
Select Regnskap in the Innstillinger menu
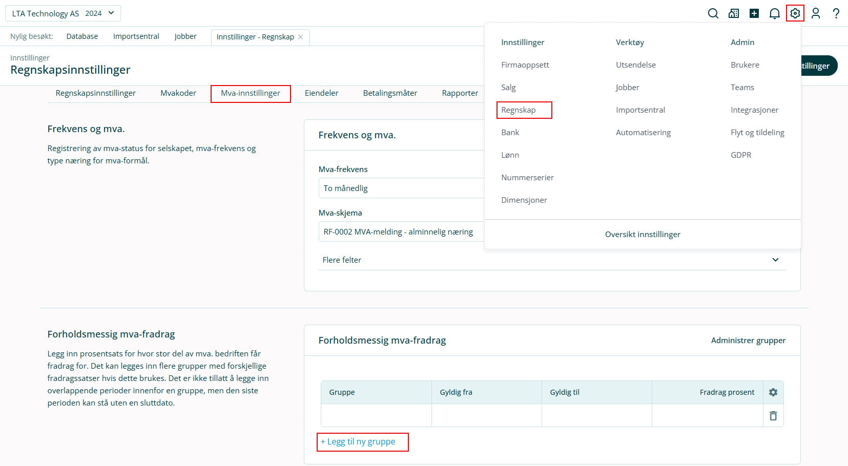coord(519,110)
